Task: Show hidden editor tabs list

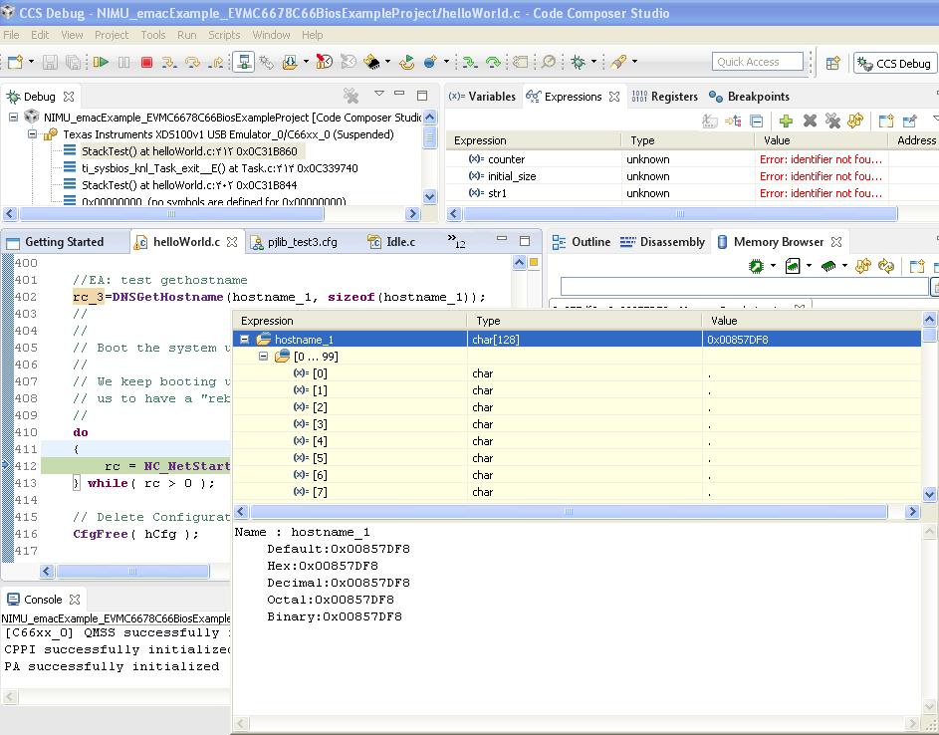Action: [456, 242]
